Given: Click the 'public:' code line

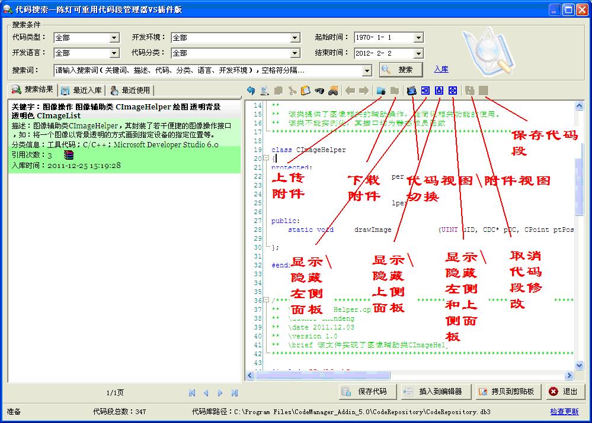Looking at the screenshot, I should 286,221.
